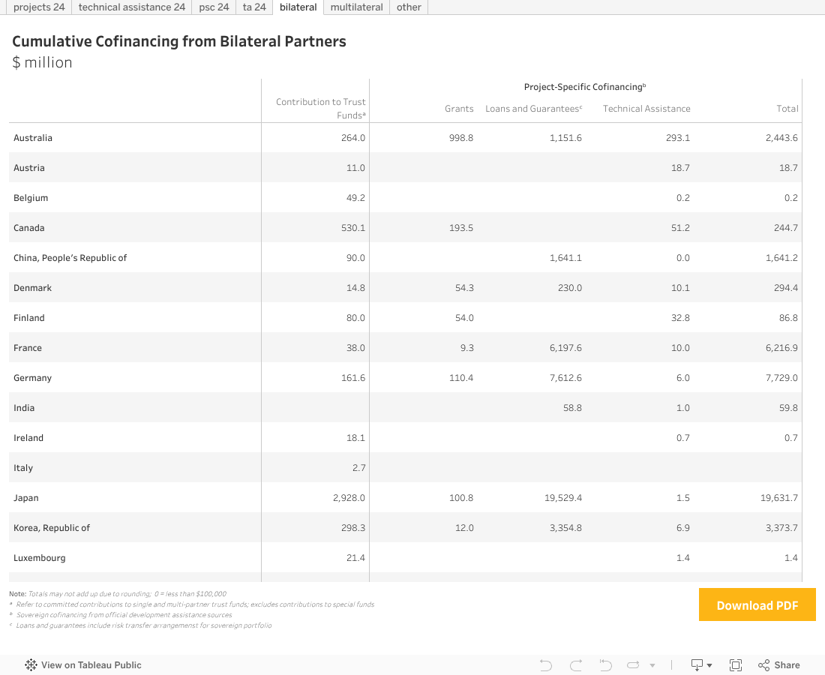Viewport: 825px width, 675px height.
Task: Open View on Tableau Public link
Action: pos(91,665)
